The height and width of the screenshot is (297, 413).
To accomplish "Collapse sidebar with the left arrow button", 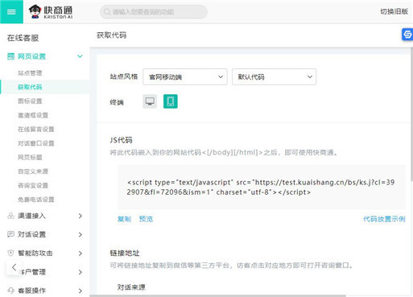I will (x=14, y=267).
